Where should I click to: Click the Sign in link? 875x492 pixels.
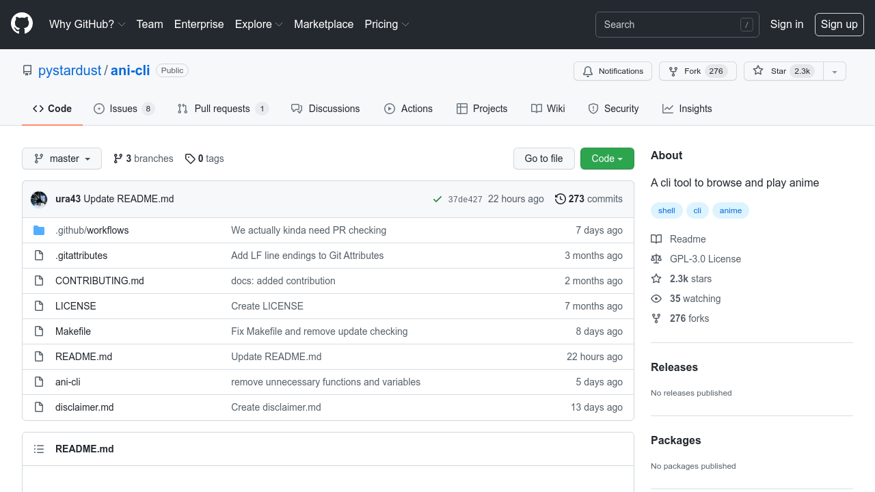click(x=787, y=24)
